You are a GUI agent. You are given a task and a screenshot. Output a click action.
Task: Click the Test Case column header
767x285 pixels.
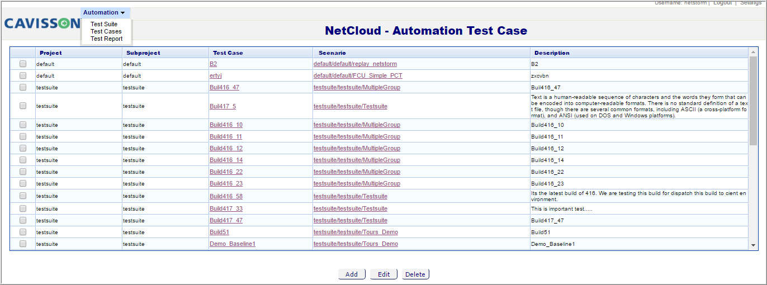tap(228, 53)
